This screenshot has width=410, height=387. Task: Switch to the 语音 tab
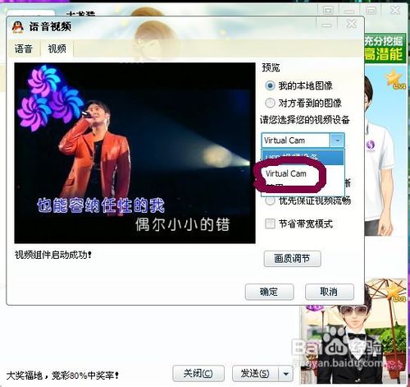tap(24, 48)
